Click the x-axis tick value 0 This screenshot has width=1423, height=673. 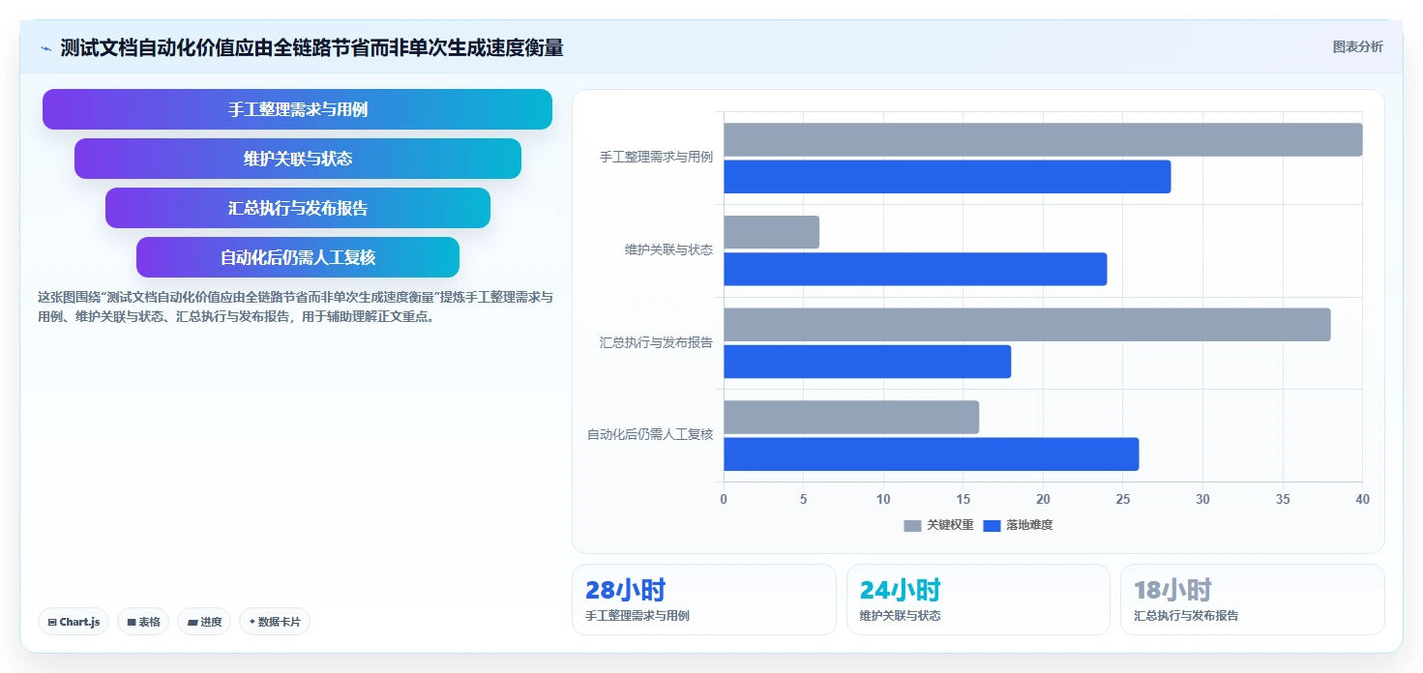724,499
